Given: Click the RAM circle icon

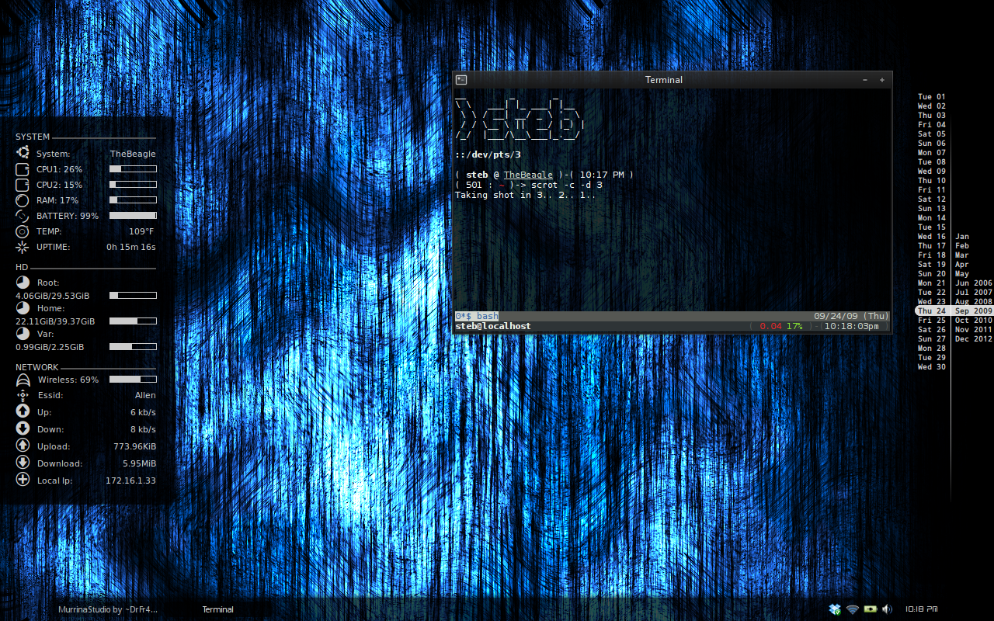Looking at the screenshot, I should point(23,200).
